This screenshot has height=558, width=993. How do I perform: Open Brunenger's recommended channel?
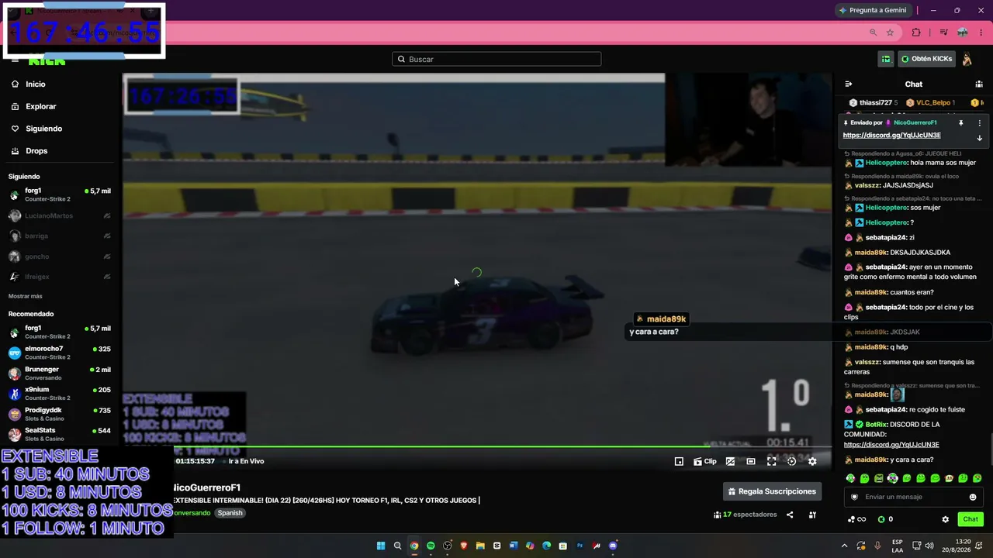(x=60, y=373)
